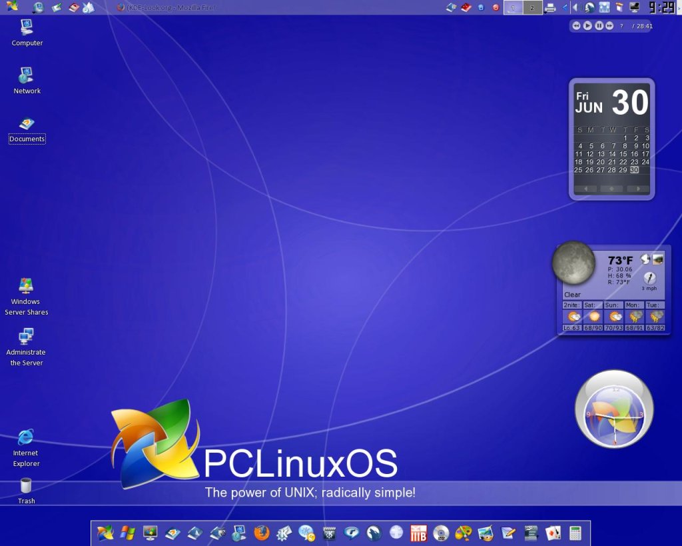Click the wolf-head tray icon
682x546 pixels.
click(590, 7)
